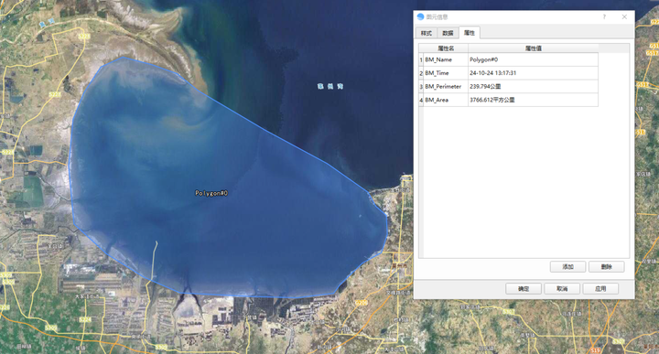Select the BM_Name value cell Polygon#0

[x=533, y=59]
